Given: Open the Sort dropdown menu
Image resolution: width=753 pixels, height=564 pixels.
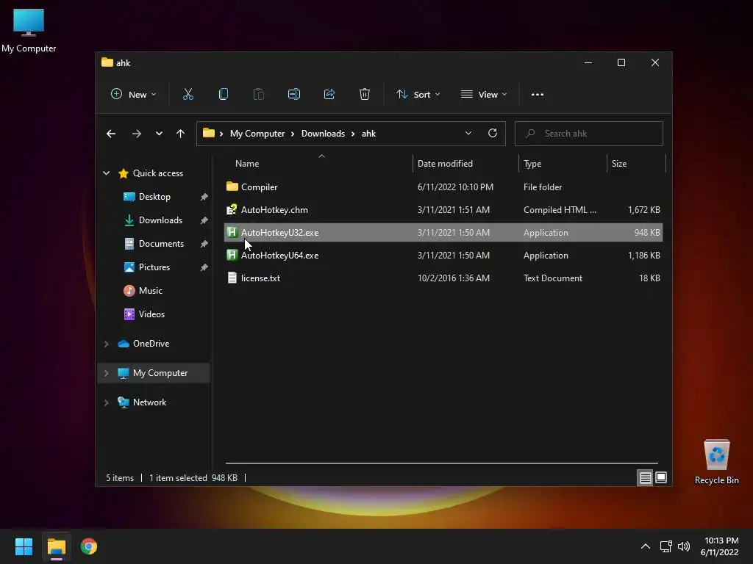Looking at the screenshot, I should (x=418, y=95).
